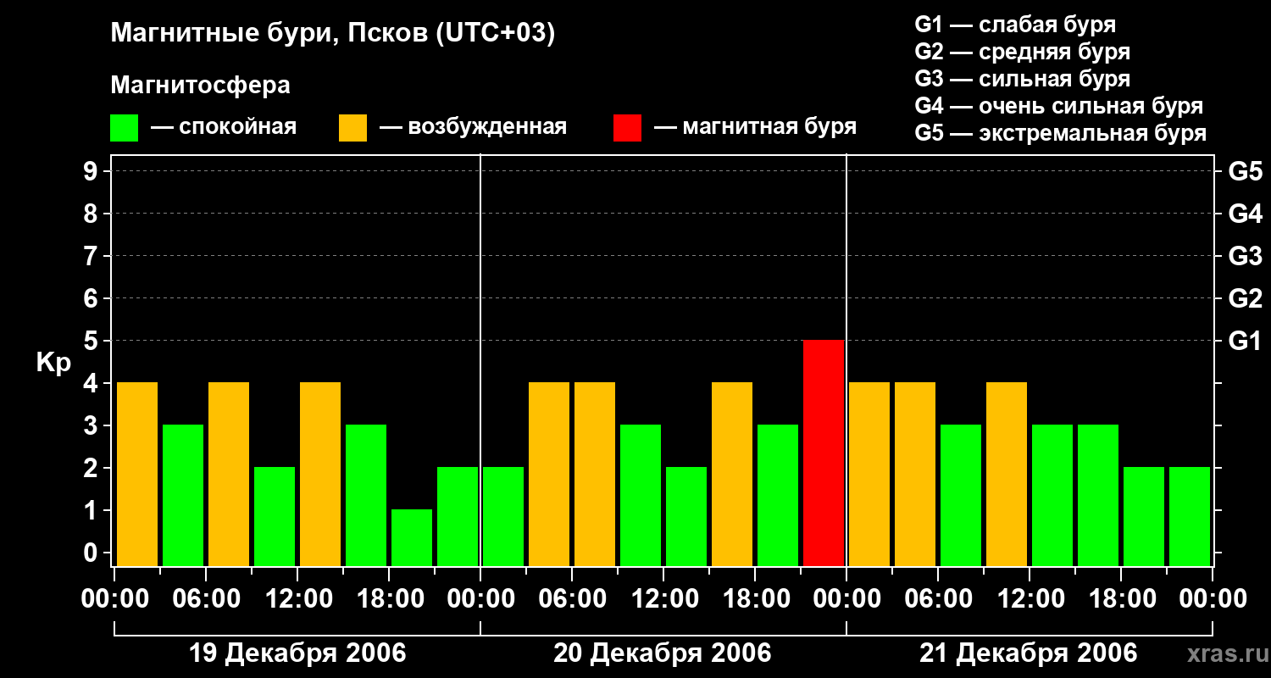Click the Kp 1 green bar on 19 December
This screenshot has height=678, width=1271.
click(412, 537)
